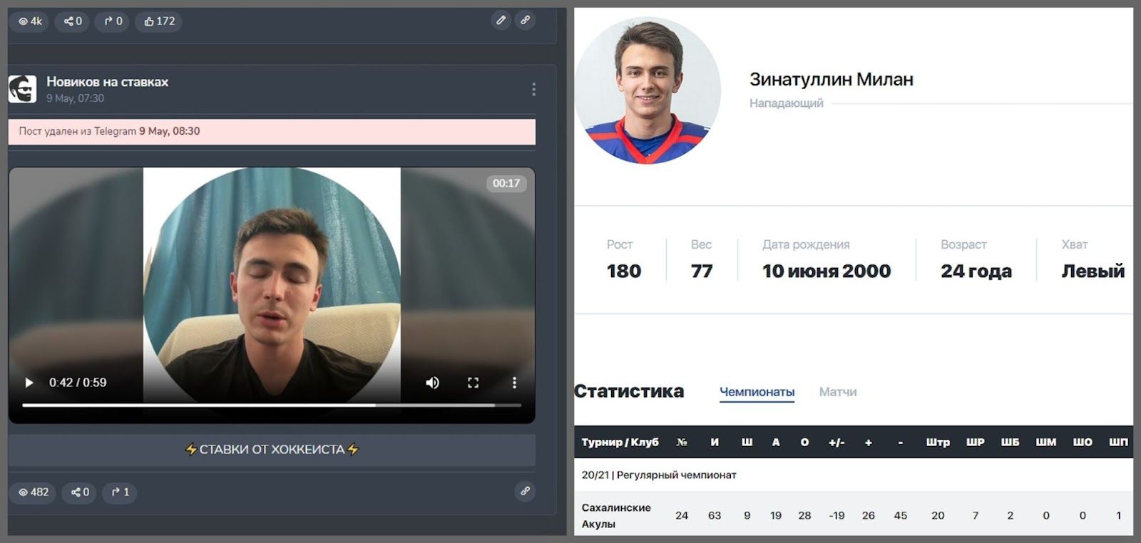Open the channel name Новиков на ставках
1141x543 pixels.
pyautogui.click(x=108, y=82)
